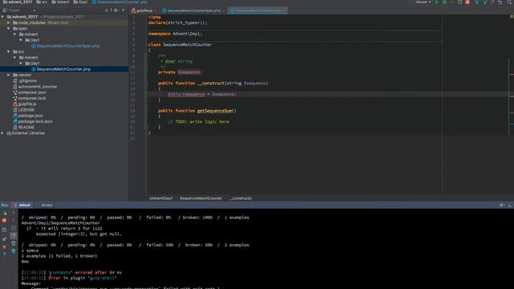Click Advent in the navigation breadcrumb bar
Screen dimensions: 514x289
click(60, 2)
